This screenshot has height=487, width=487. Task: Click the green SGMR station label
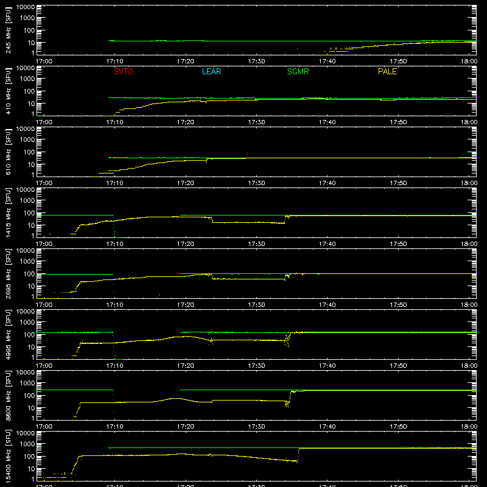298,71
